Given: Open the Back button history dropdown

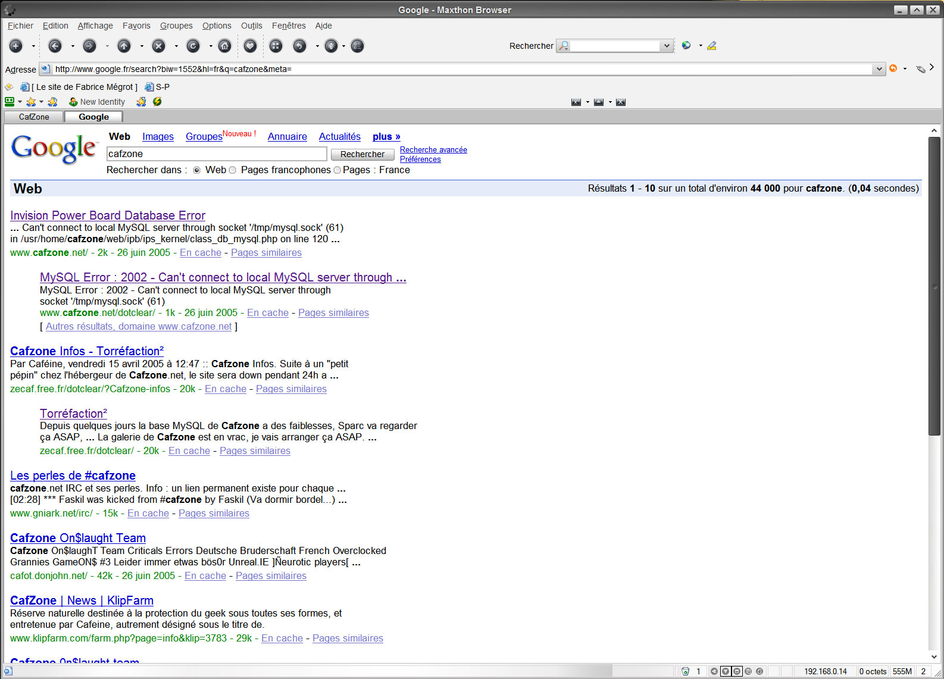Looking at the screenshot, I should pos(73,46).
